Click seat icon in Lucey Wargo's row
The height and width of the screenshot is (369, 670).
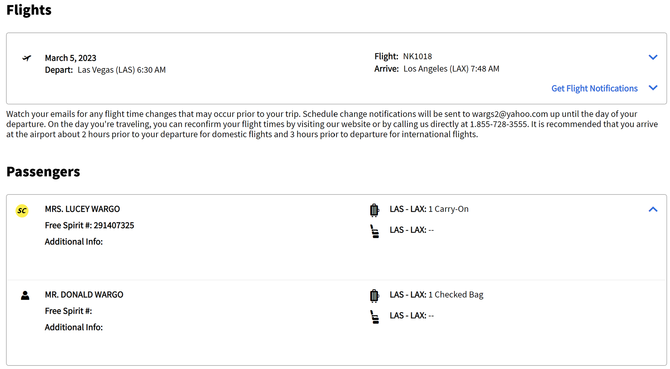click(x=374, y=231)
